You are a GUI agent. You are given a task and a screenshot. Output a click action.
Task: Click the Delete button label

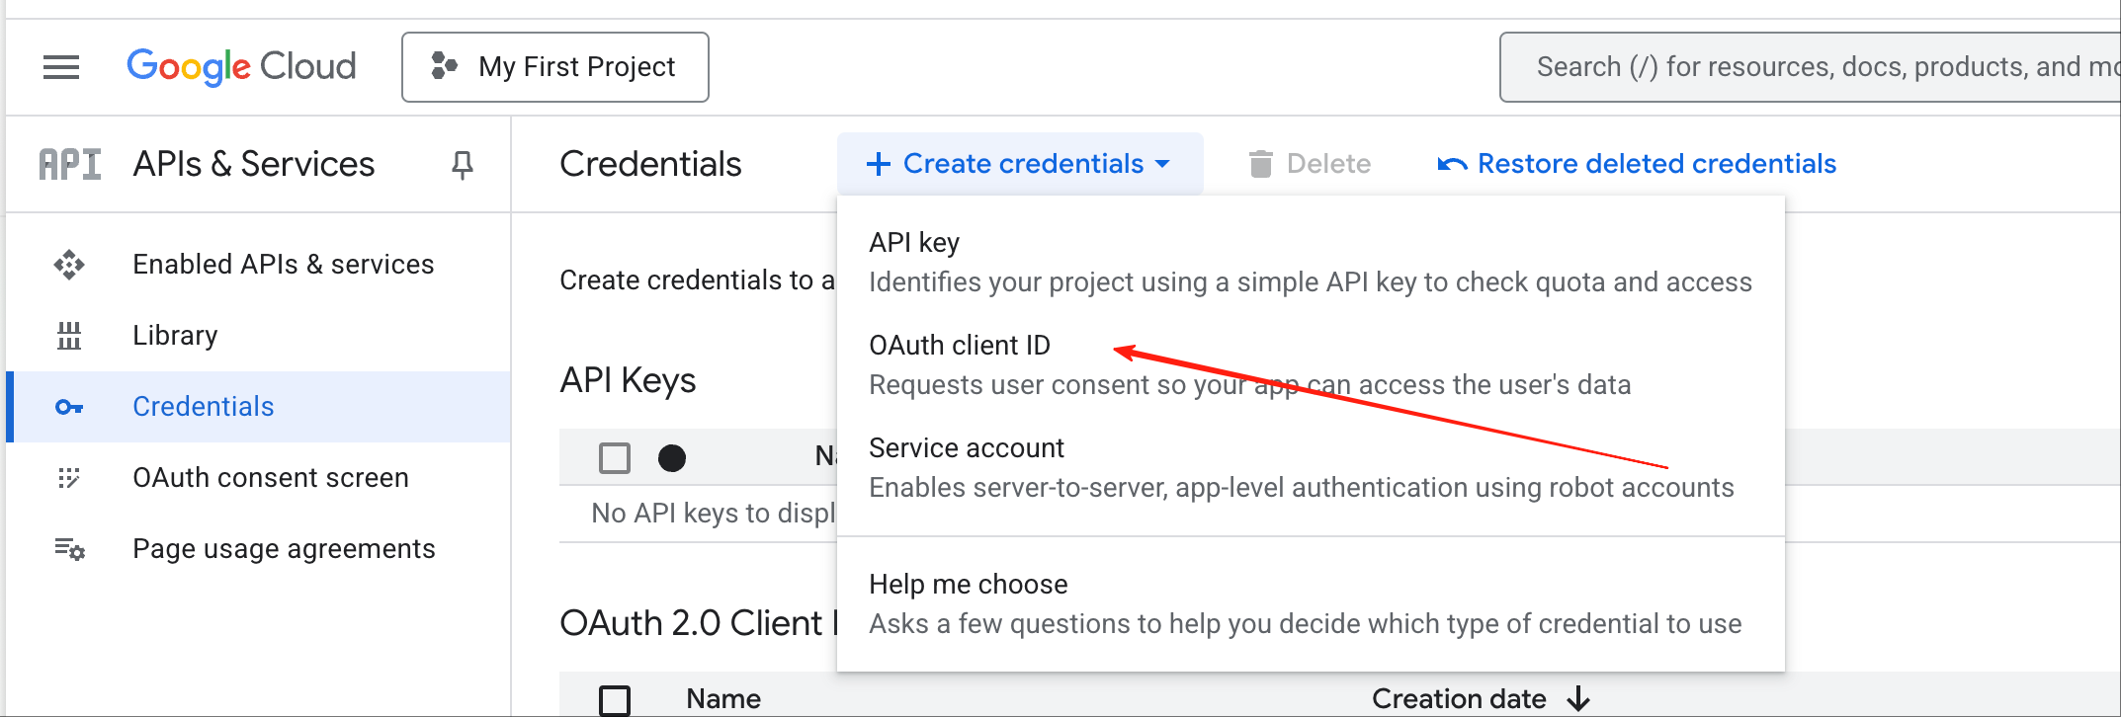pos(1328,164)
